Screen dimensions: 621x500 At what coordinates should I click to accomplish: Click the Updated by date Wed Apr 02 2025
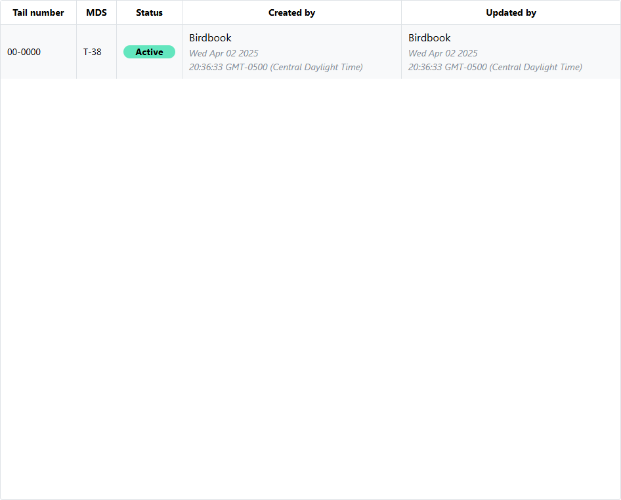[x=442, y=53]
